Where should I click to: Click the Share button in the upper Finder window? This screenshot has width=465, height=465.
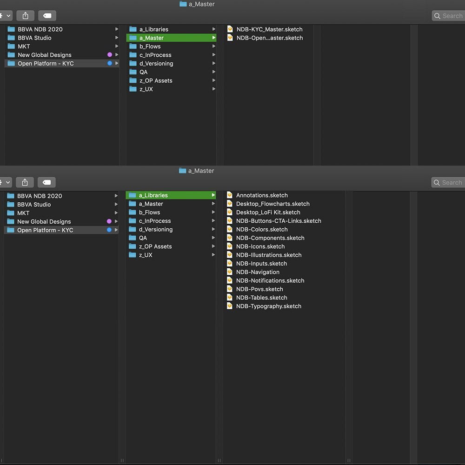click(x=25, y=16)
